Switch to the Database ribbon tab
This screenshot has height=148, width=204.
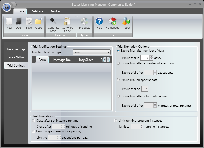pos(37,11)
